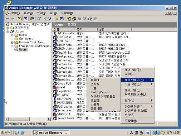Open the 창(W) menu

tap(53, 13)
